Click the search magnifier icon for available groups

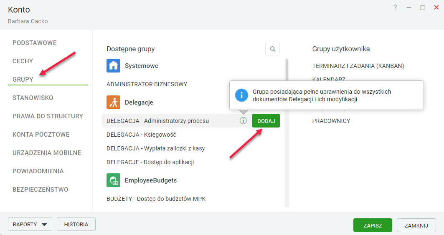[272, 49]
